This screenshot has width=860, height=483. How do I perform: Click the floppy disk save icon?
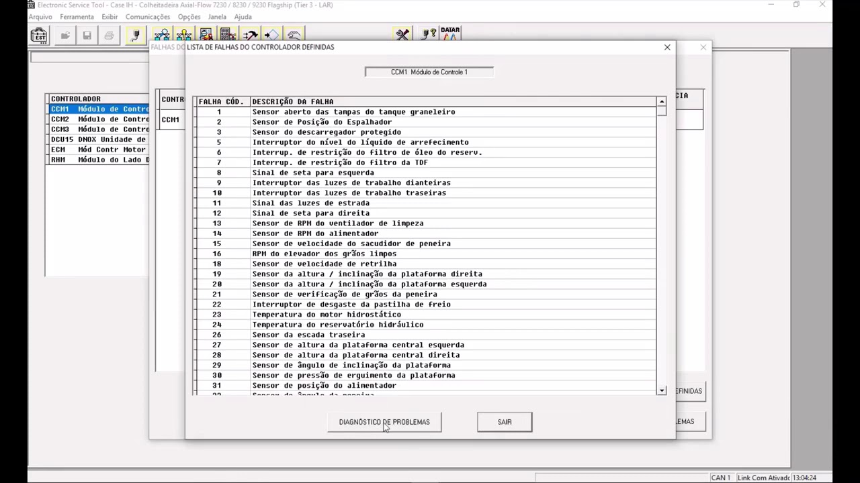tap(87, 36)
